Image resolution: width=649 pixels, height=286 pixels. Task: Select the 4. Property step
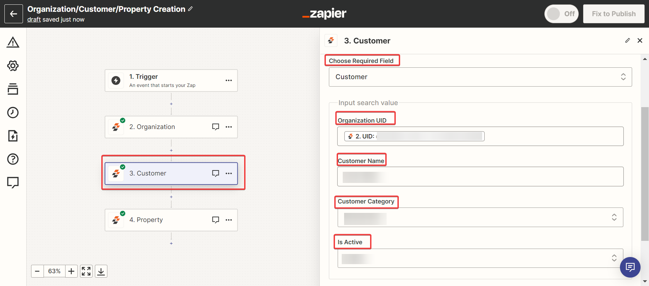[162, 220]
